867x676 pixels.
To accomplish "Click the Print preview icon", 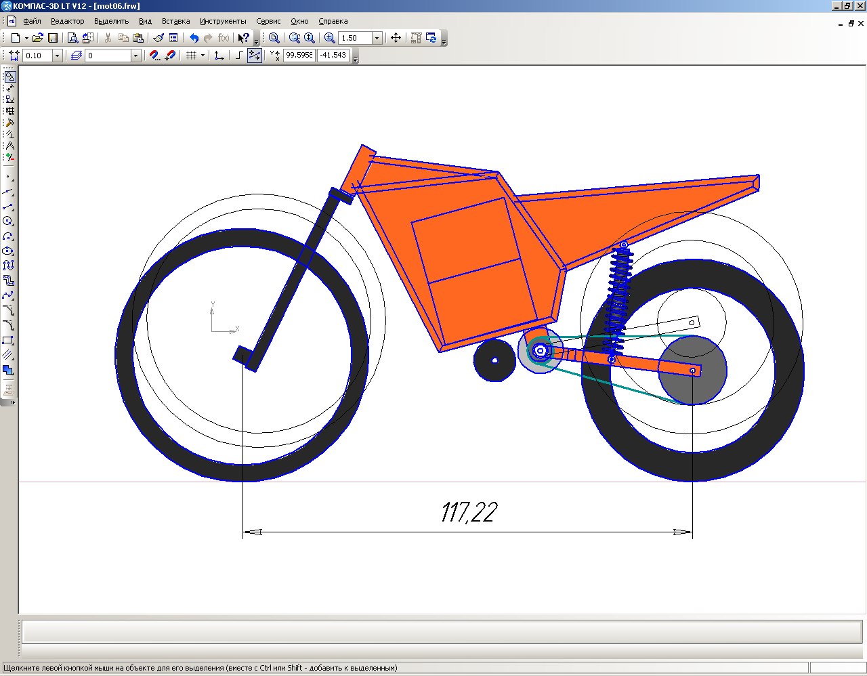I will [x=72, y=38].
